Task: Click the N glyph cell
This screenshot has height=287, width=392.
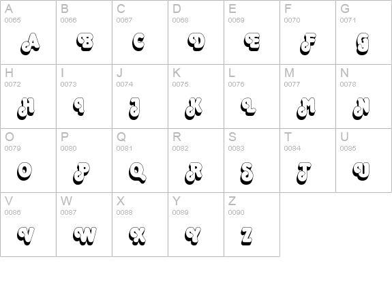Action: point(364,96)
